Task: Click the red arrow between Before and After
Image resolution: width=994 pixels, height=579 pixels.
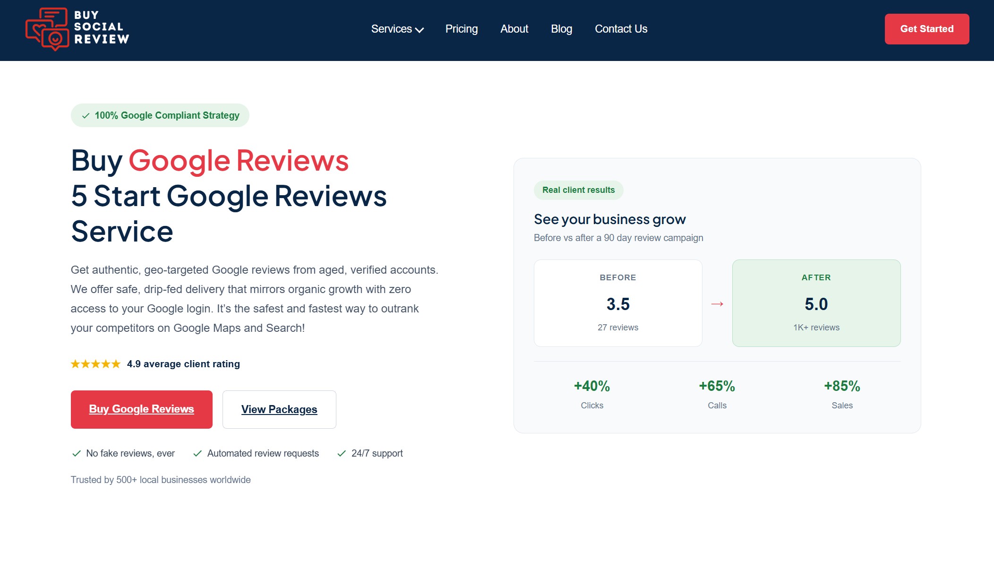Action: coord(717,304)
